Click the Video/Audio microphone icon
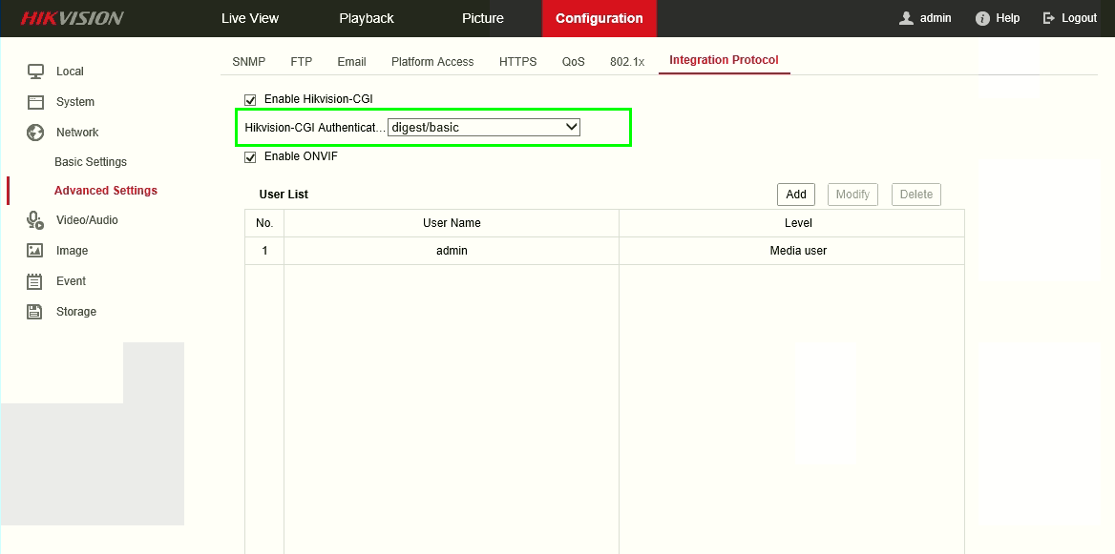 [35, 220]
